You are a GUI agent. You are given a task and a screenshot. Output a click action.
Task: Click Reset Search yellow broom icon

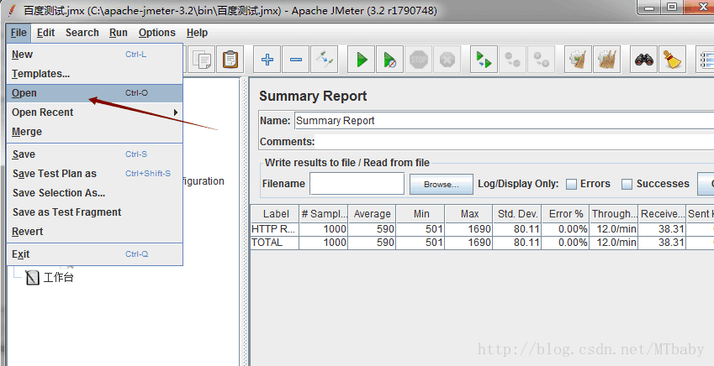tap(673, 60)
